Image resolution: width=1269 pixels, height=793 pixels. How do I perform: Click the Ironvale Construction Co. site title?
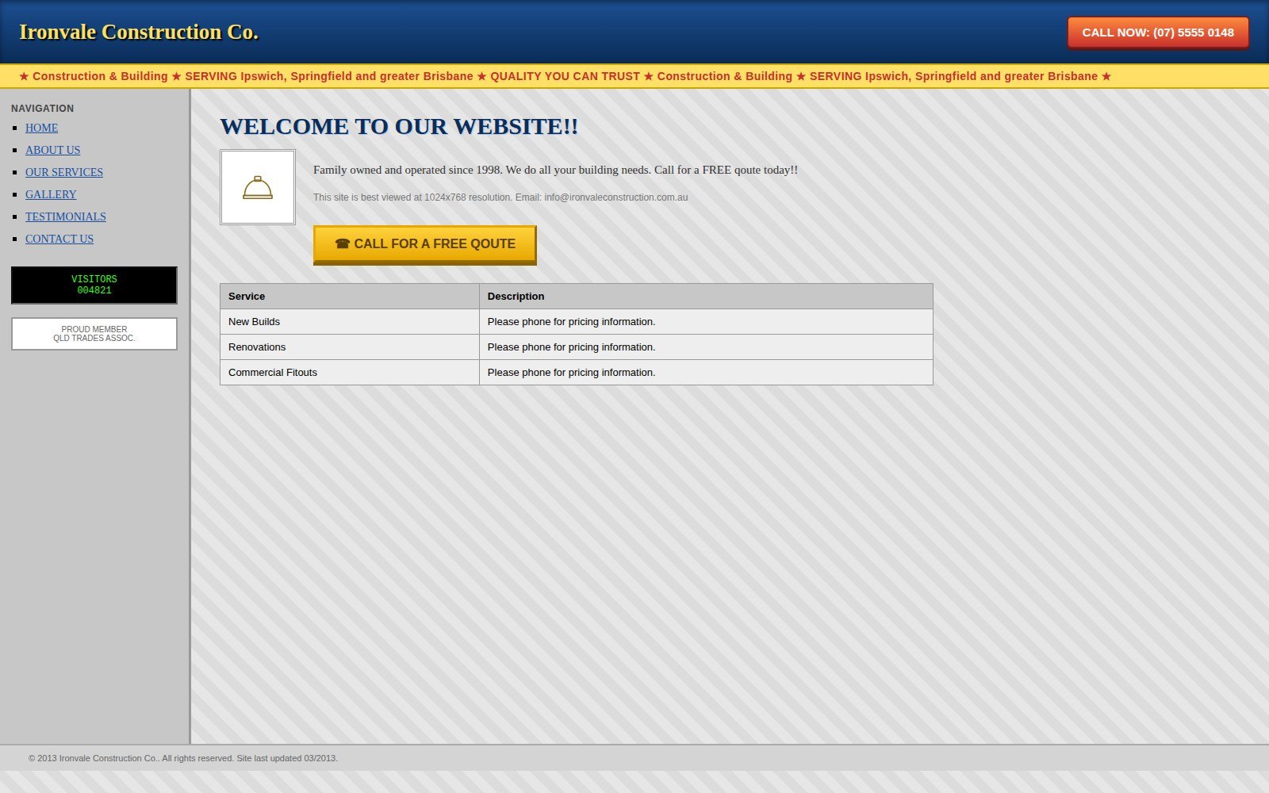coord(139,32)
